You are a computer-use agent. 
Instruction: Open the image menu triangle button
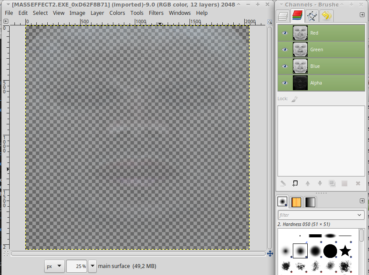6,21
